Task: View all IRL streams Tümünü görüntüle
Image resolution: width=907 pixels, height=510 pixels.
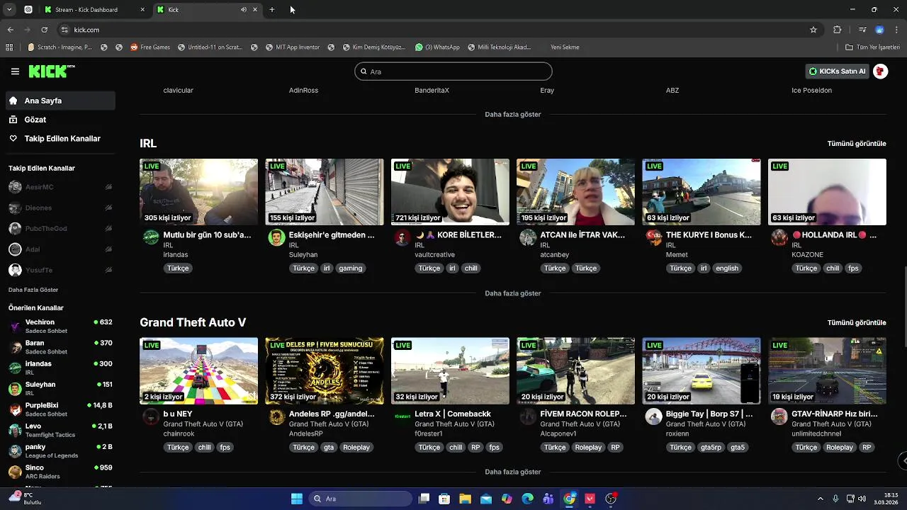Action: tap(857, 144)
